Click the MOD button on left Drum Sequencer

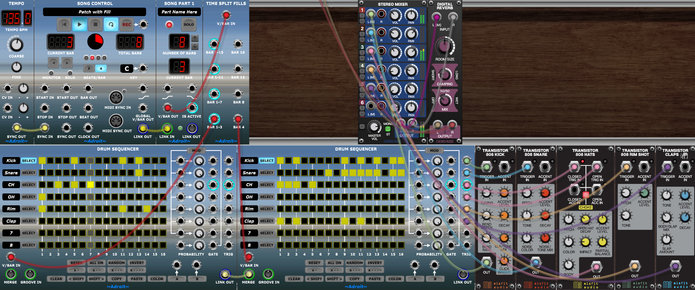tap(196, 151)
